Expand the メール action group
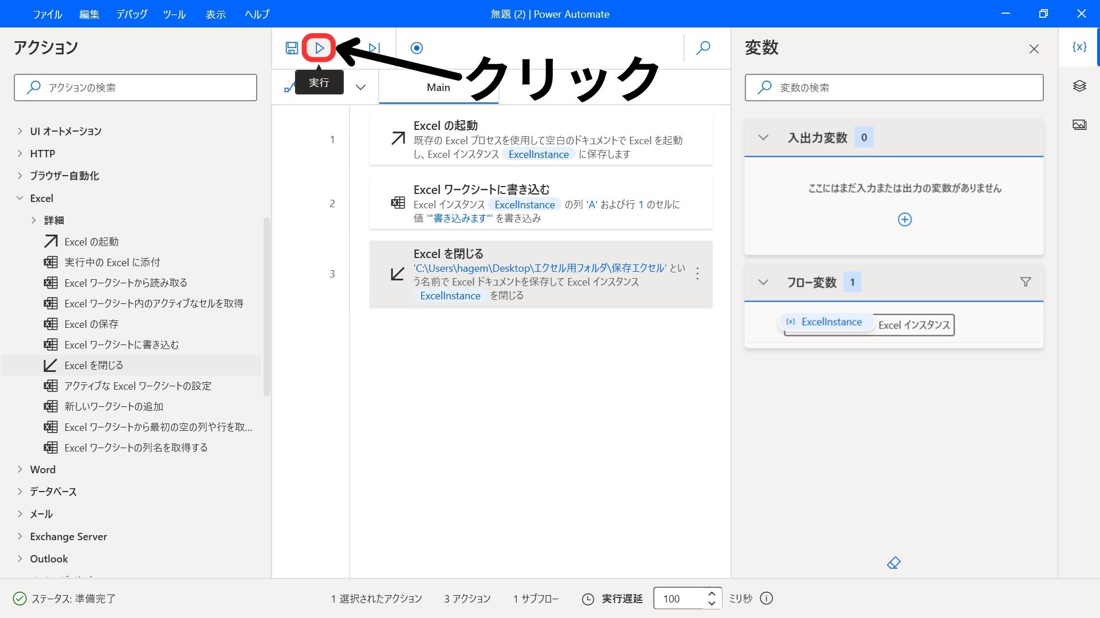 coord(20,514)
